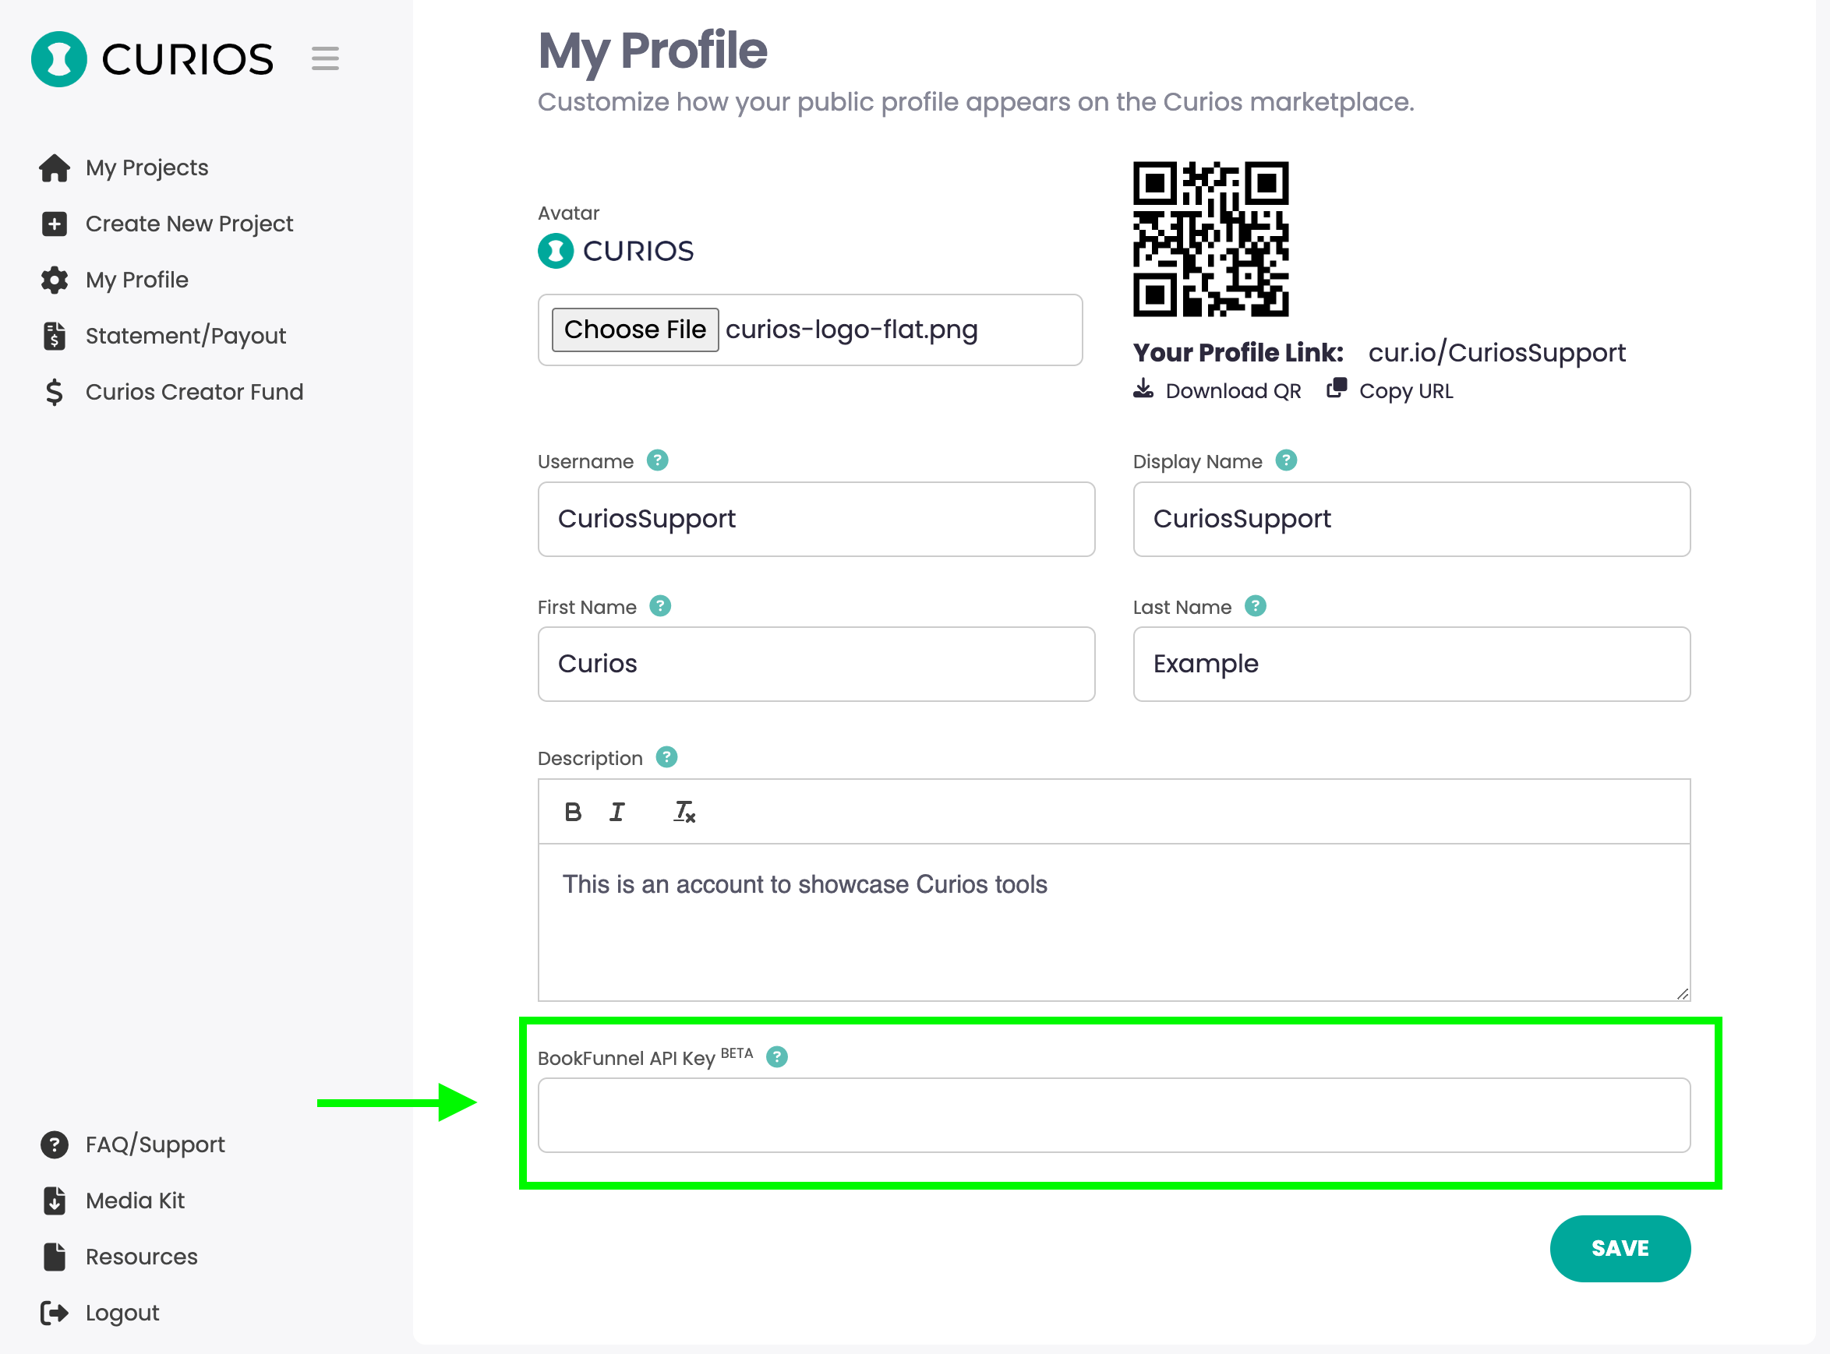Image resolution: width=1830 pixels, height=1354 pixels.
Task: Show help tooltip for First Name
Action: coord(660,605)
